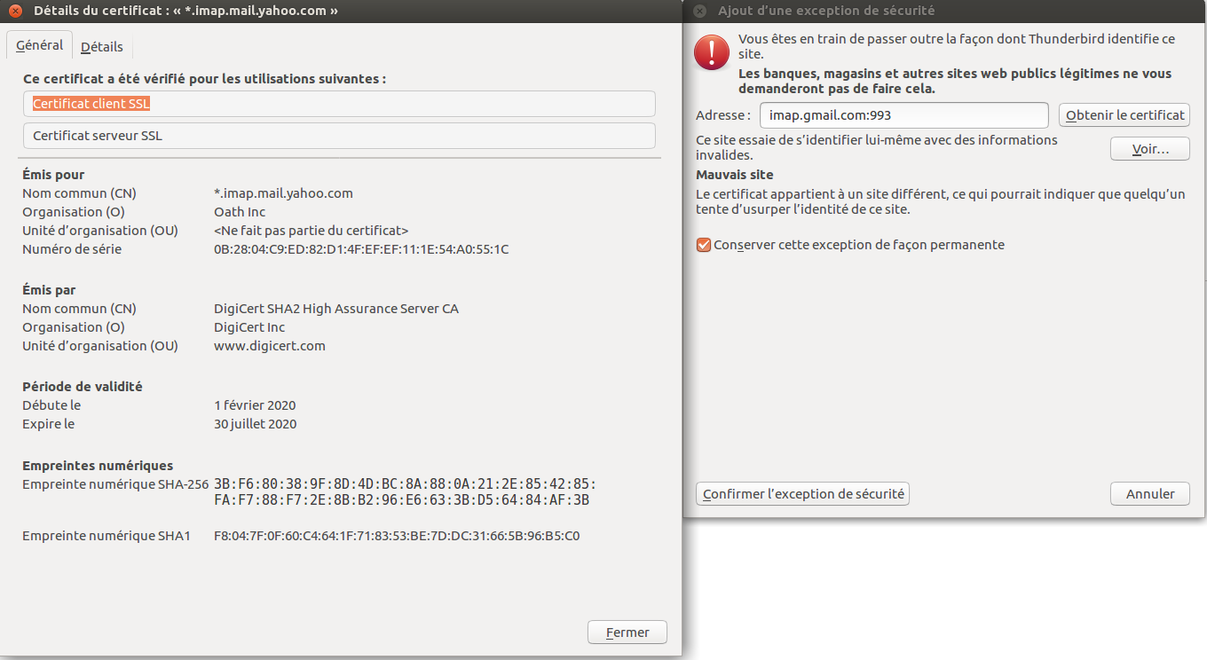Click the red warning exclamation icon
Image resolution: width=1207 pixels, height=660 pixels.
click(x=712, y=52)
